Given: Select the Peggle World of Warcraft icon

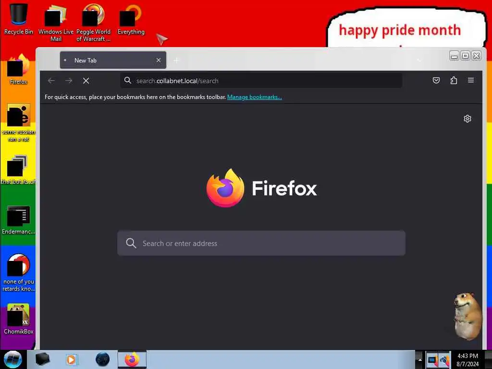Looking at the screenshot, I should (93, 23).
